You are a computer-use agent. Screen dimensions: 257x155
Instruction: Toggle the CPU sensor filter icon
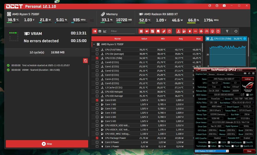[141, 31]
